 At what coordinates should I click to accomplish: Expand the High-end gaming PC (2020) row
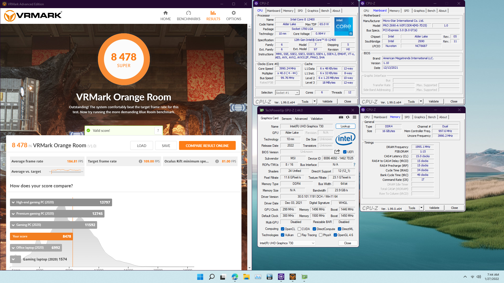tap(61, 202)
